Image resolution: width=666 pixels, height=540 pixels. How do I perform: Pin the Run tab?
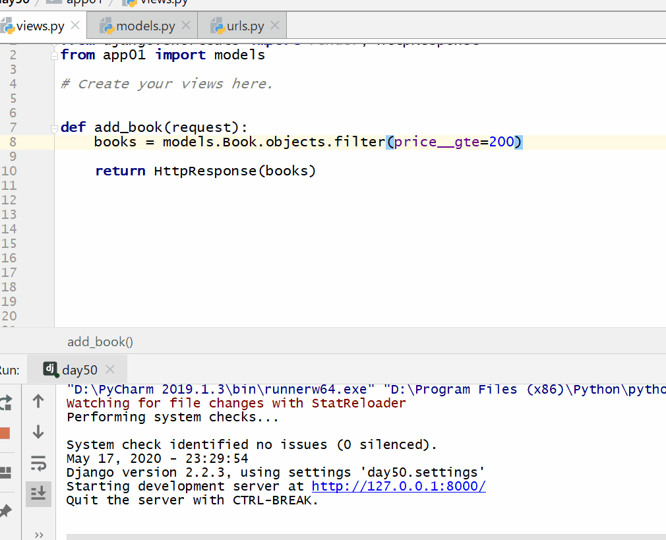coord(6,510)
